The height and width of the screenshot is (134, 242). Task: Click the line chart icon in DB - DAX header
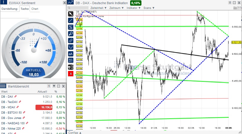click(x=70, y=2)
